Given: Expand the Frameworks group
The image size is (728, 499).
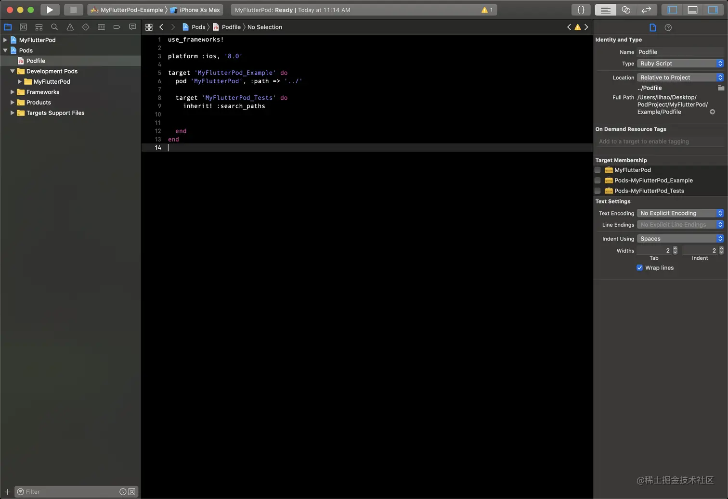Looking at the screenshot, I should click(x=13, y=92).
